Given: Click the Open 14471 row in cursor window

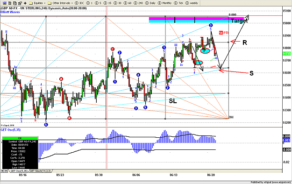Looking at the screenshot, I should click(20, 161).
